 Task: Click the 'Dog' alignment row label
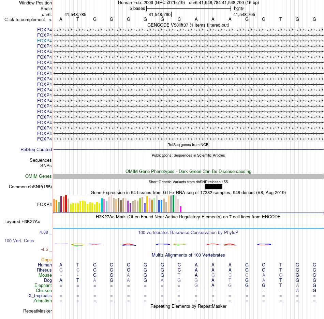point(48,280)
